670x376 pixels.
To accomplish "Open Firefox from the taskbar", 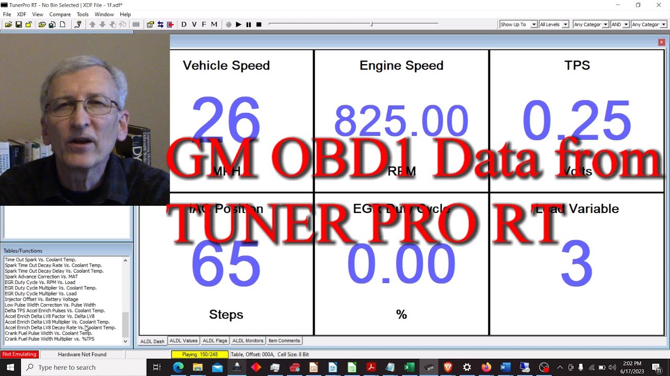I will coord(486,367).
